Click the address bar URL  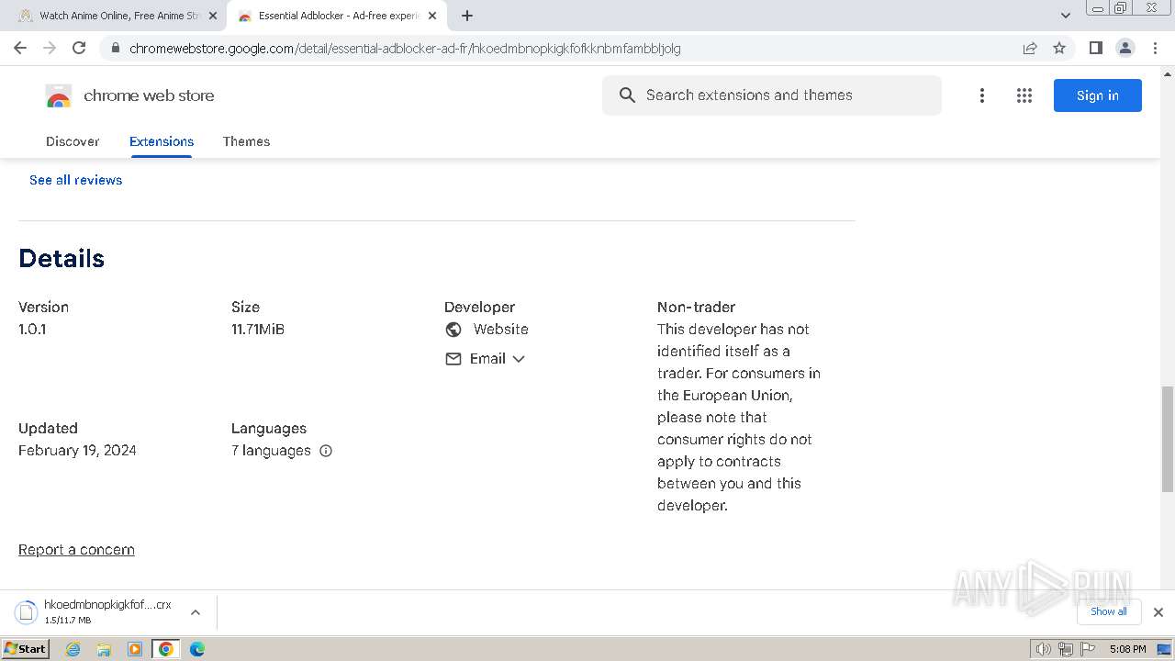(405, 49)
